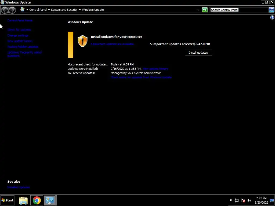Open Action Center flag icon

point(243,200)
